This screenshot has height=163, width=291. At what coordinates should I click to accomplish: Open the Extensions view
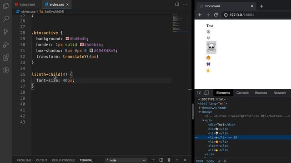click(x=6, y=58)
